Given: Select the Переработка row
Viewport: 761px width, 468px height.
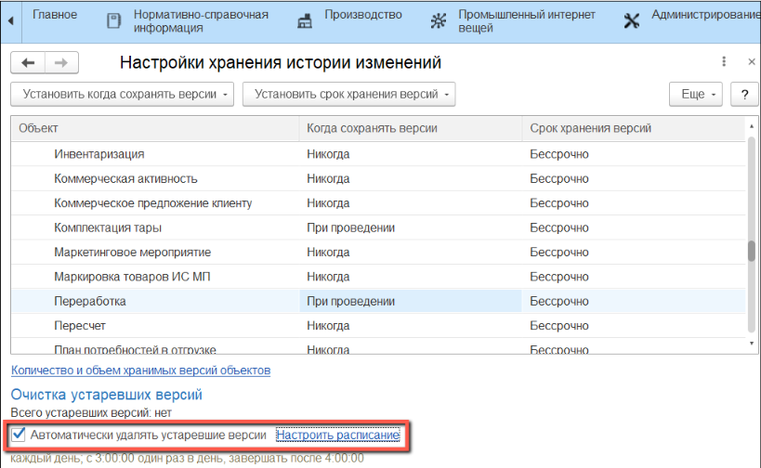Looking at the screenshot, I should [90, 301].
